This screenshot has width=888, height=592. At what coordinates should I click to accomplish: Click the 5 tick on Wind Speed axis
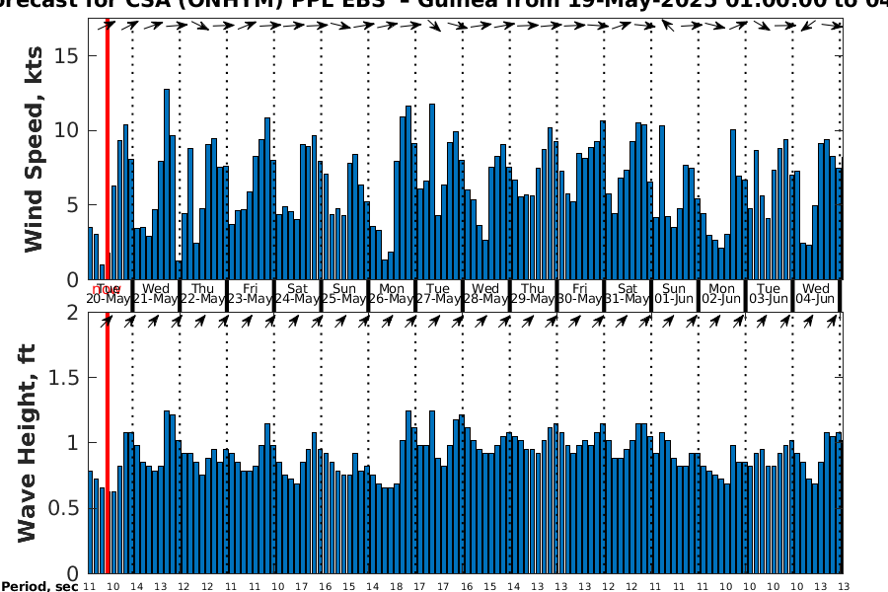coord(73,205)
